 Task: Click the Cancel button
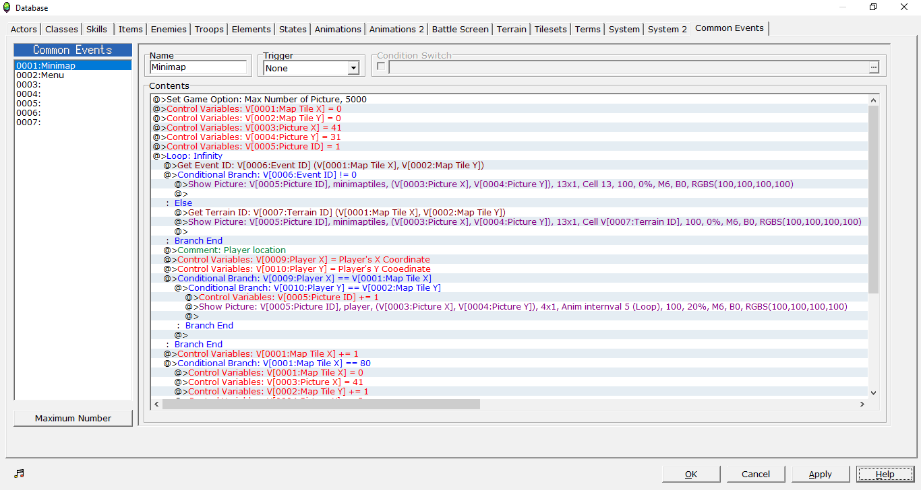tap(756, 474)
